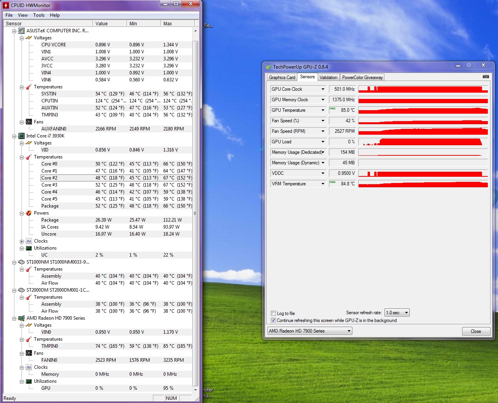
Task: Open the Tools menu in HWMonitor
Action: 39,15
